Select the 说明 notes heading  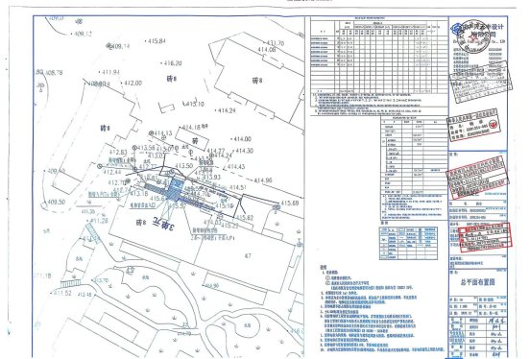(323, 268)
